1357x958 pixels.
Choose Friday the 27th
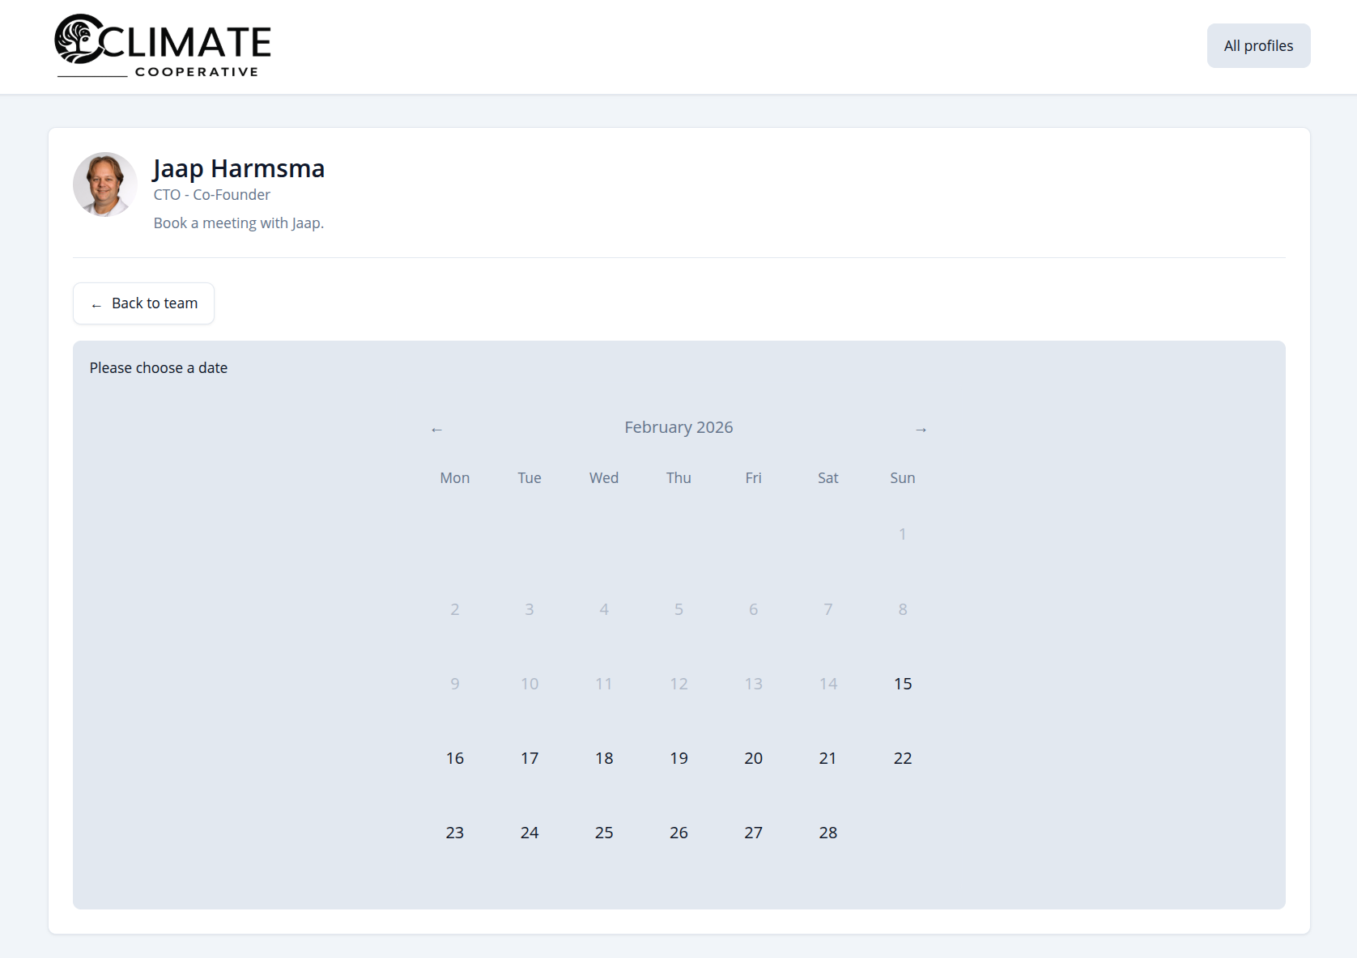point(753,833)
